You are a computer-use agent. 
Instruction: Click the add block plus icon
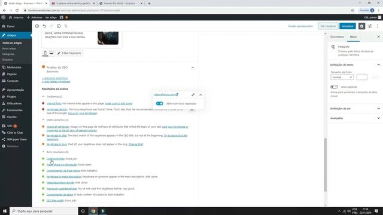(37, 26)
